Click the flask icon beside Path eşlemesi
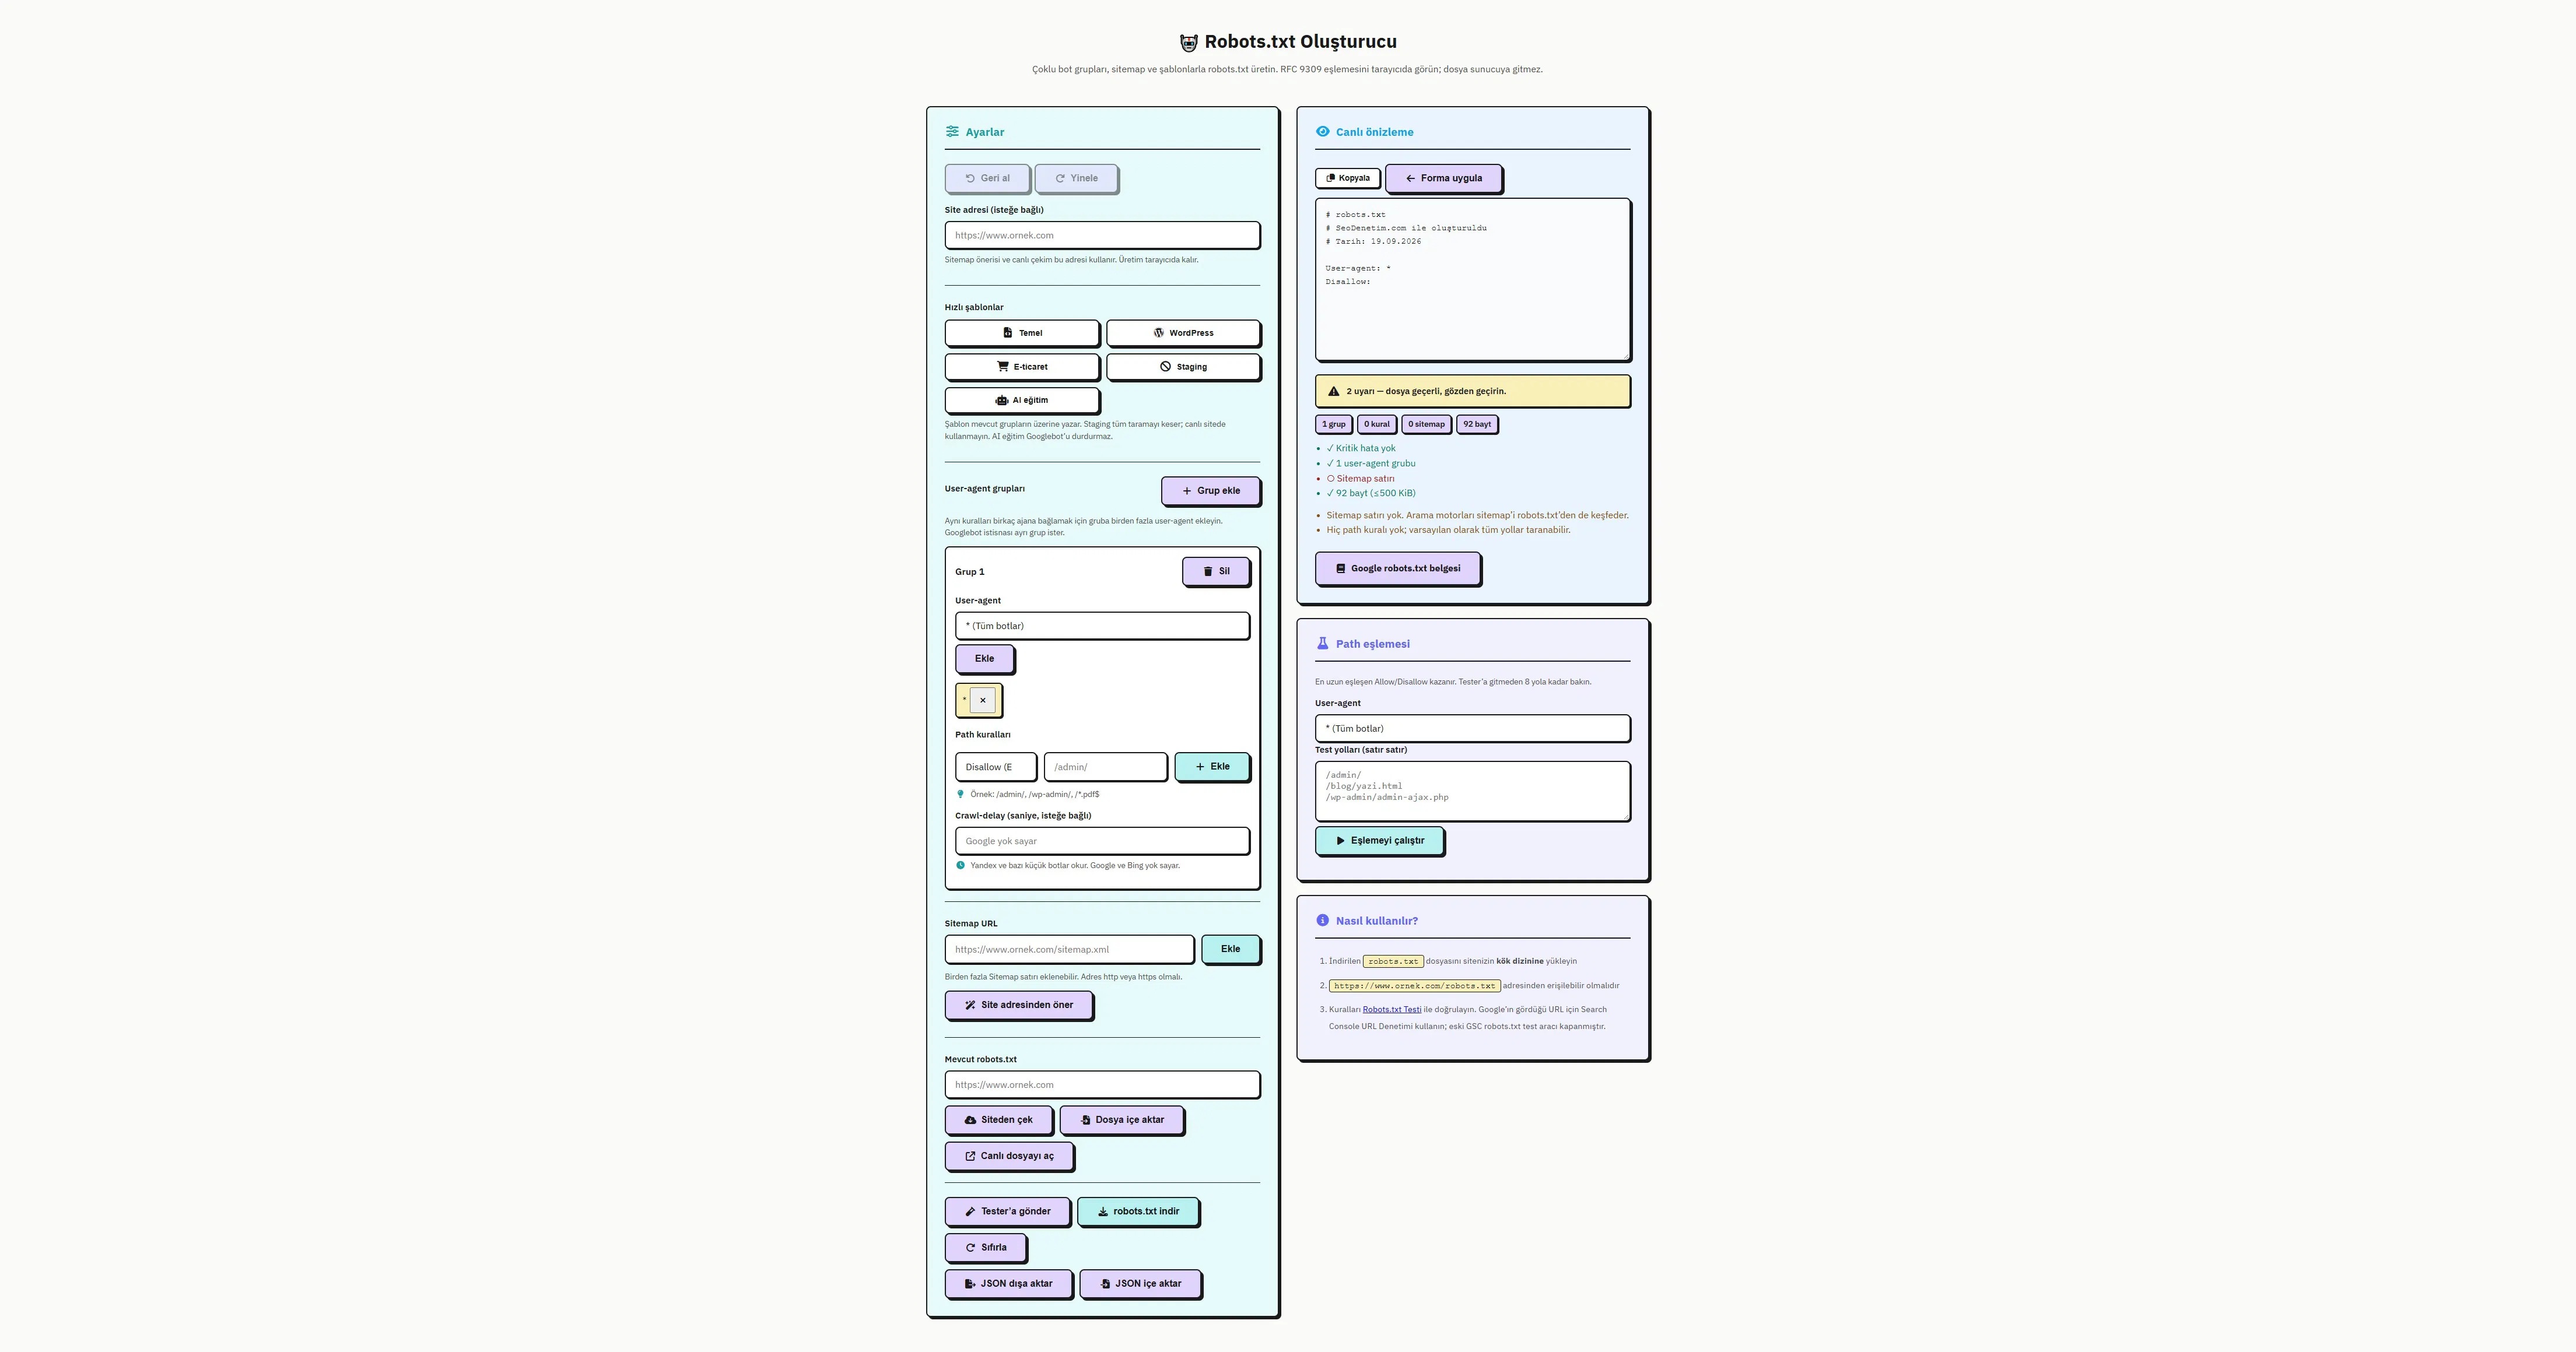The height and width of the screenshot is (1352, 2576). click(1322, 643)
